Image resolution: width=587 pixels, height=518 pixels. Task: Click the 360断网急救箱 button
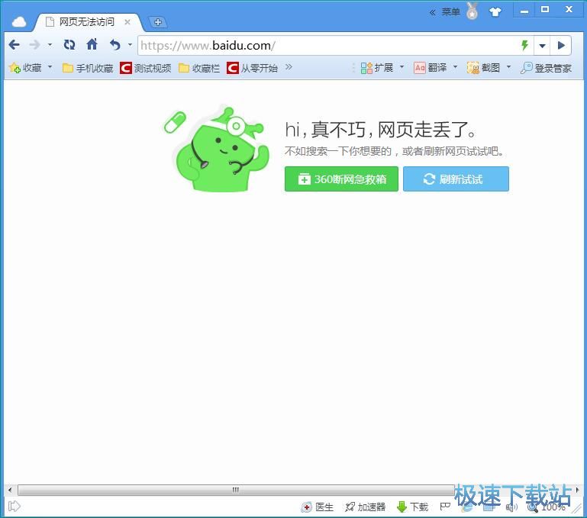click(x=341, y=179)
